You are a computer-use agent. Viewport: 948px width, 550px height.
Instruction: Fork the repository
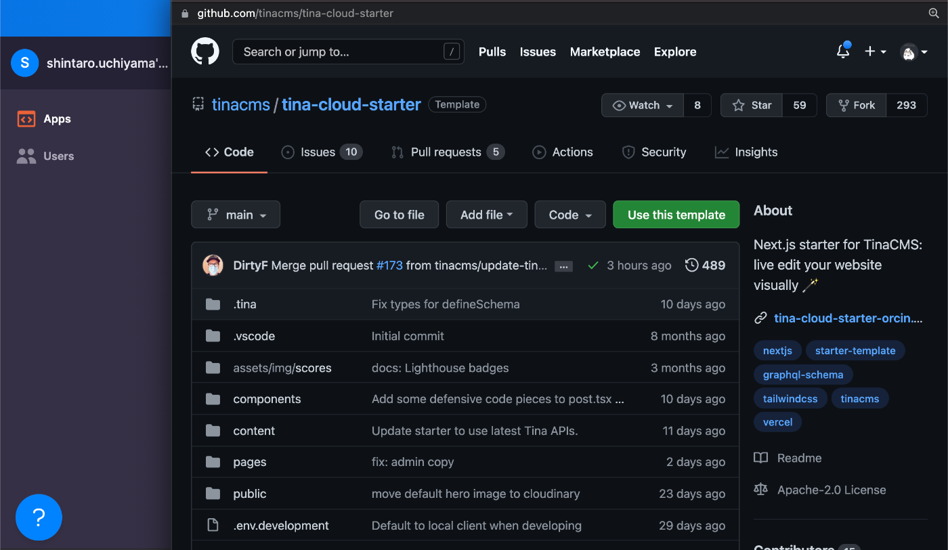coord(857,105)
